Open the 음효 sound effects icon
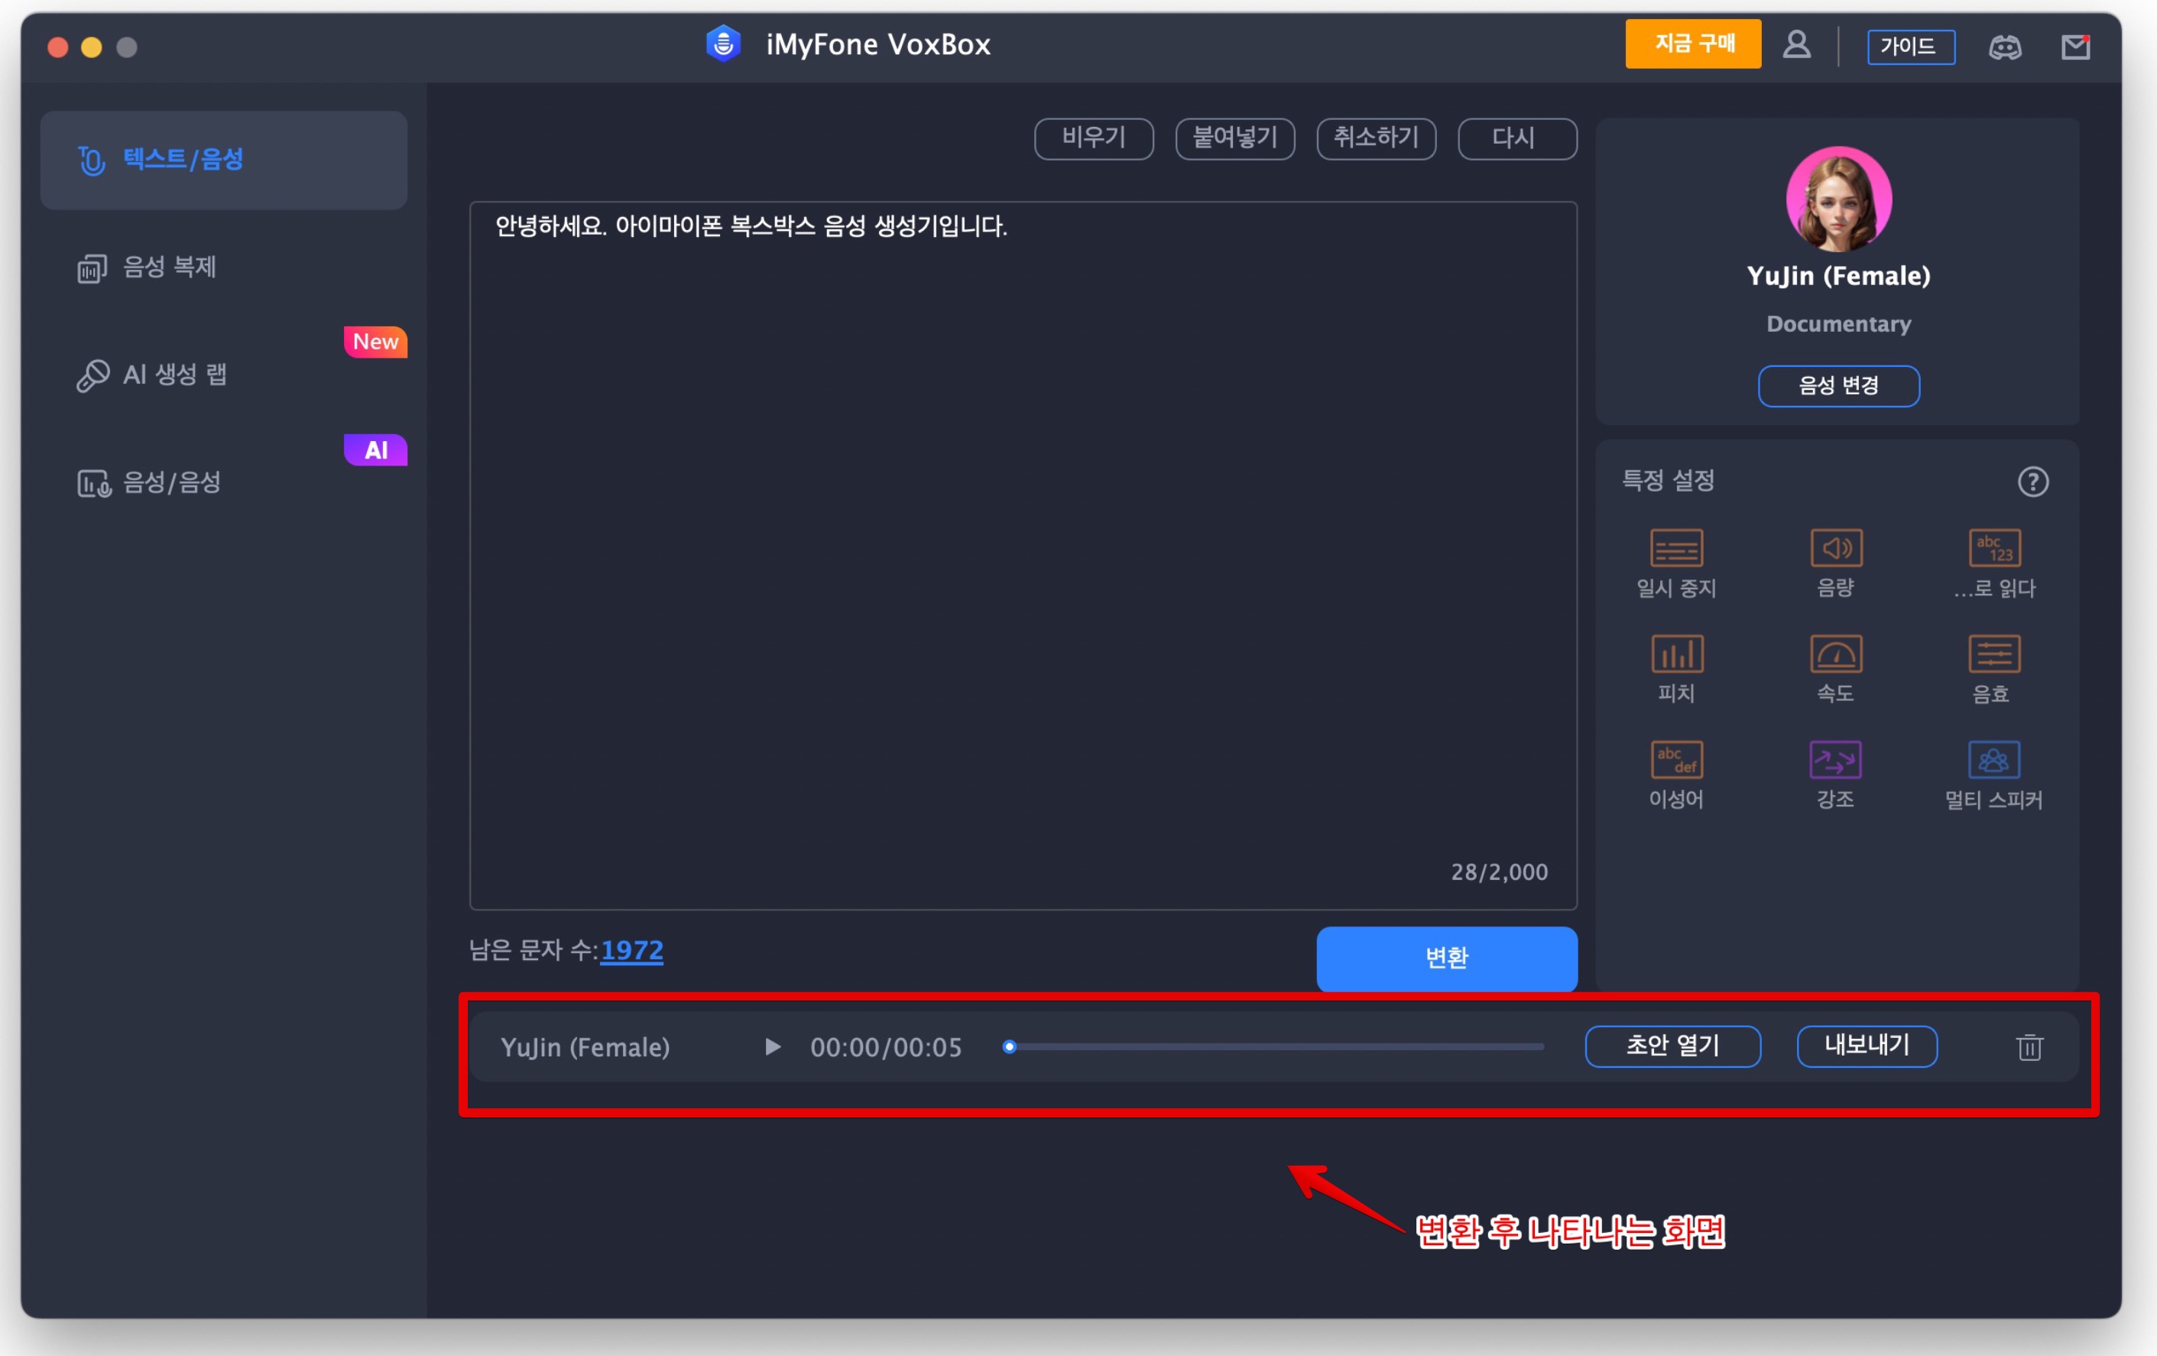 click(1993, 654)
